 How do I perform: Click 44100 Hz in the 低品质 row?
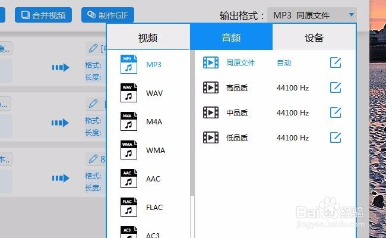[293, 137]
